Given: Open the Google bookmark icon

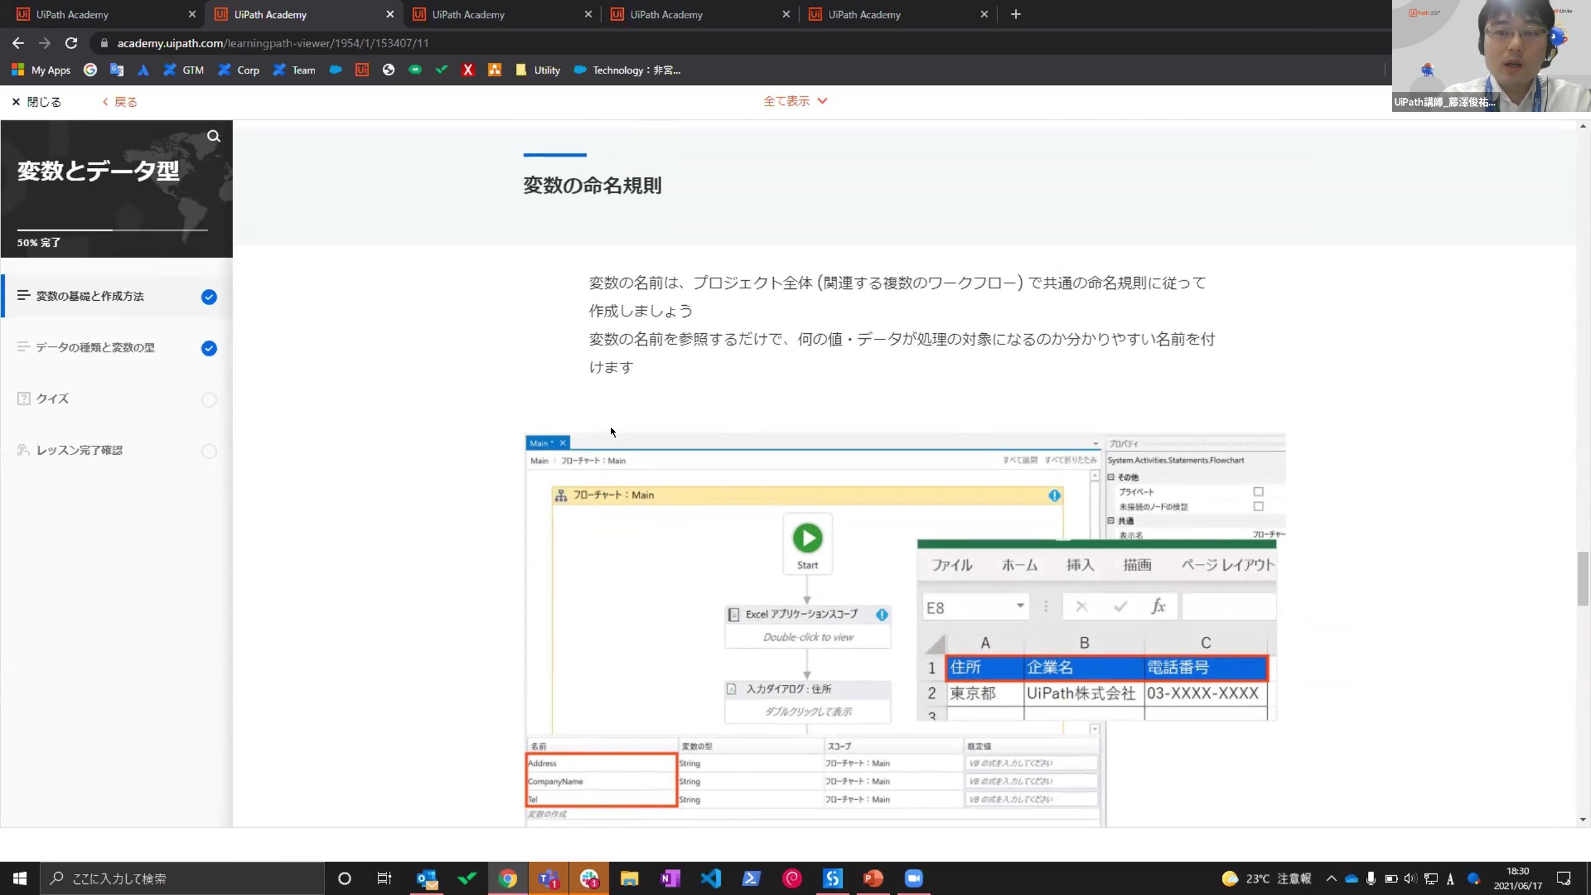Looking at the screenshot, I should click(x=90, y=70).
